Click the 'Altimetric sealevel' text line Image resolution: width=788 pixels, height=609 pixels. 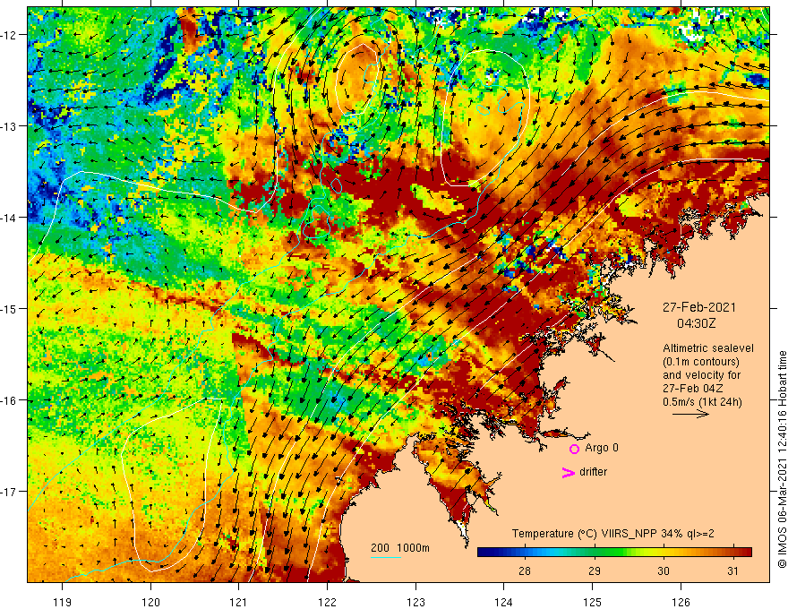[708, 348]
